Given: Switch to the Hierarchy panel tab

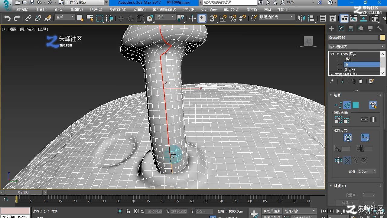Looking at the screenshot, I should tap(351, 28).
